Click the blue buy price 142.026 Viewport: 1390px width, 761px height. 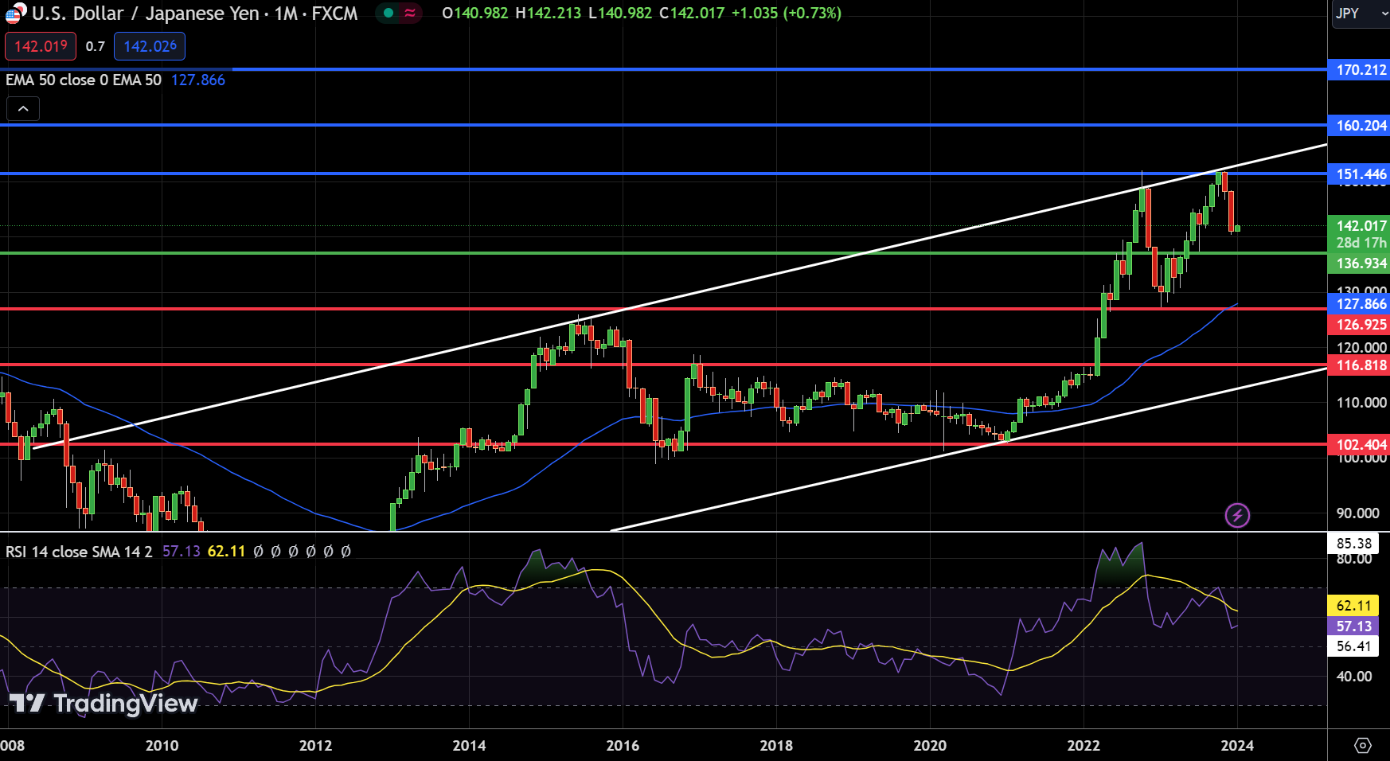click(150, 46)
